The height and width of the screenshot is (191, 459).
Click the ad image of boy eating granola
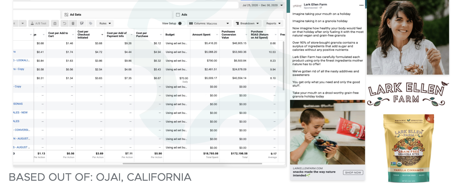coord(327,132)
